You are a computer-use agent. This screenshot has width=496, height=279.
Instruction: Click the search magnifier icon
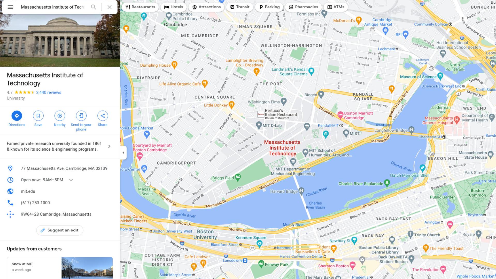pyautogui.click(x=94, y=7)
